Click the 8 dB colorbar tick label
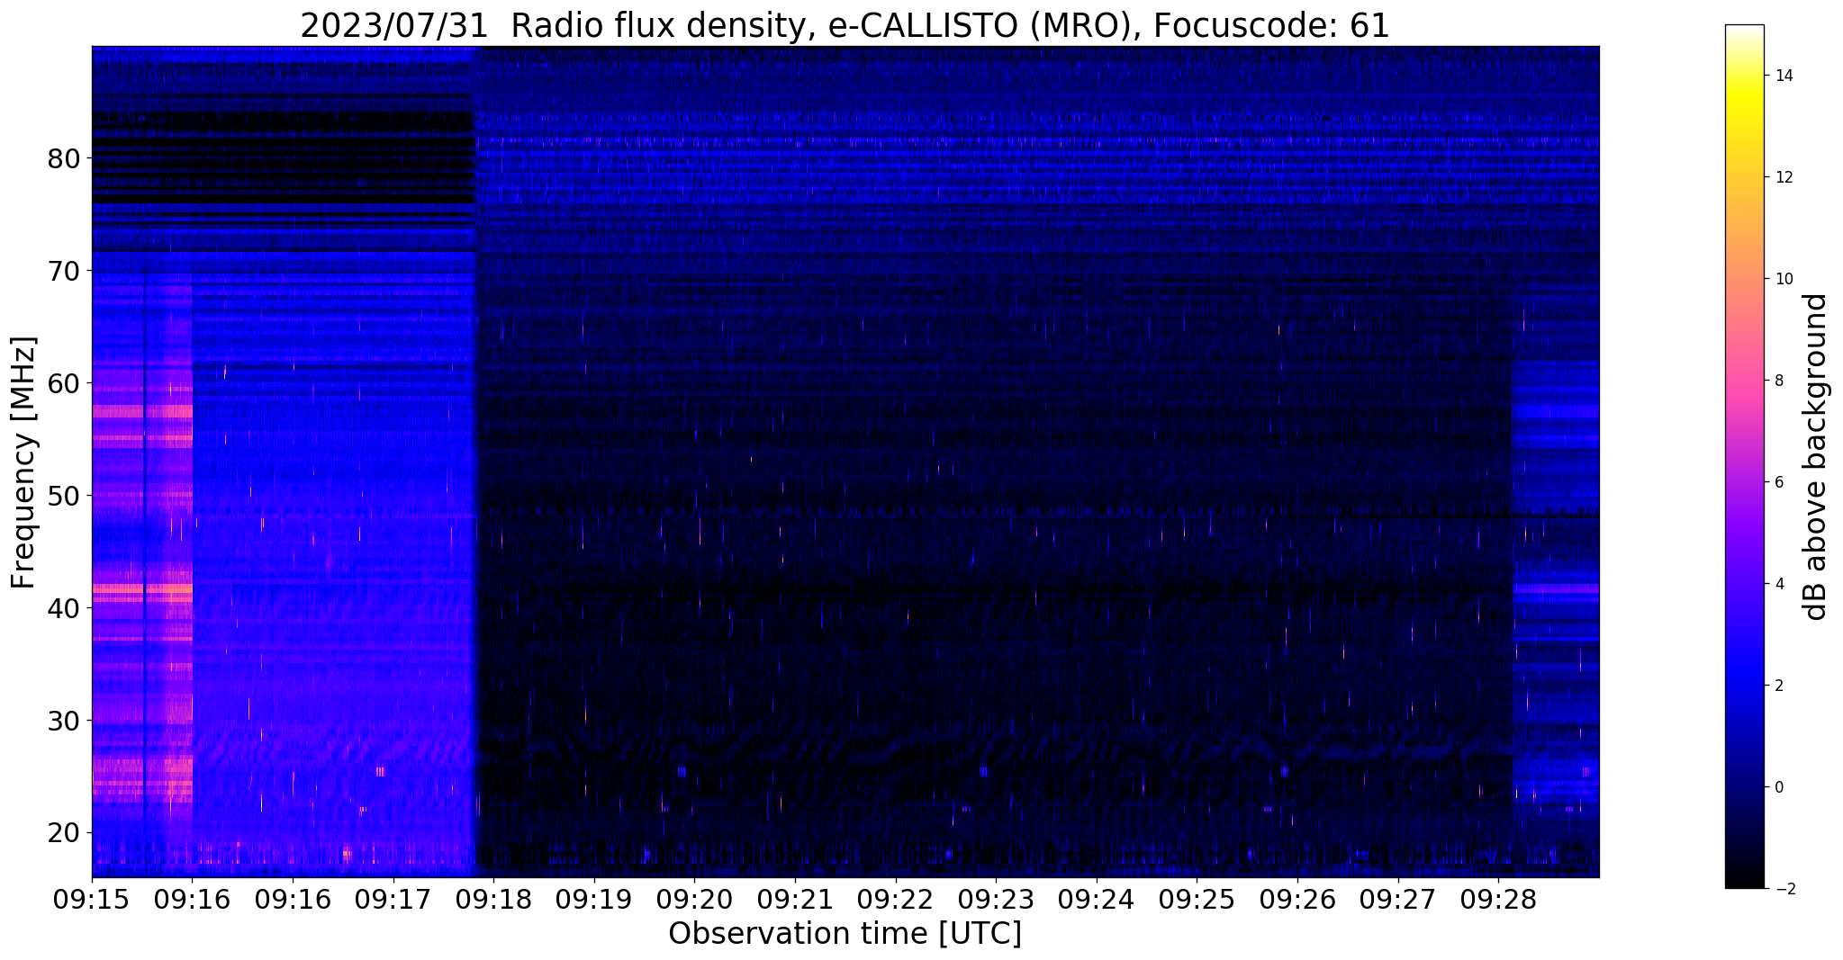Image resolution: width=1843 pixels, height=960 pixels. [x=1778, y=381]
